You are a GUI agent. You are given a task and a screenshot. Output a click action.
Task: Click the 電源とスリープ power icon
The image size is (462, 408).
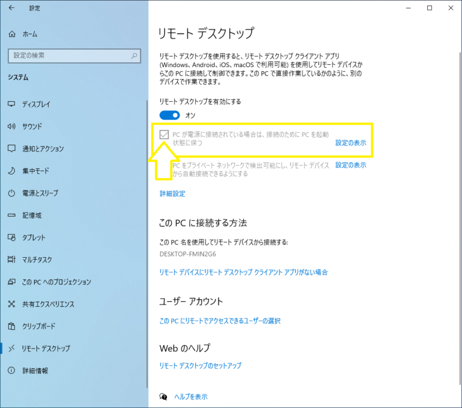tap(12, 193)
